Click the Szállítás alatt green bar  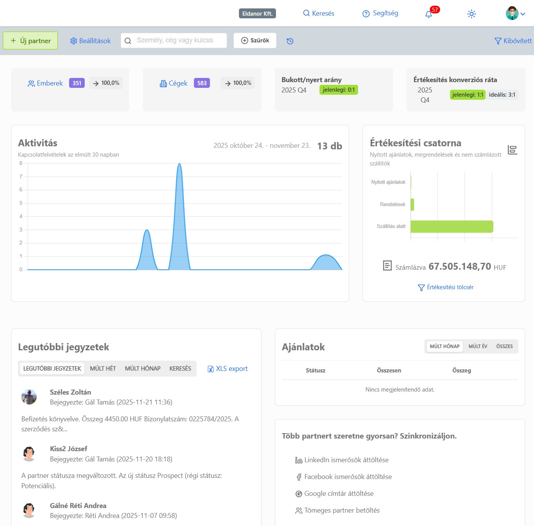pos(452,227)
